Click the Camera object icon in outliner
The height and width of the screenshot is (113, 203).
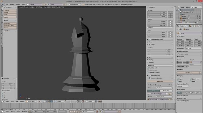181,18
